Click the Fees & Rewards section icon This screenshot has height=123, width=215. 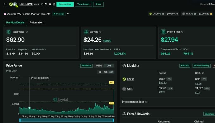pos(124,114)
